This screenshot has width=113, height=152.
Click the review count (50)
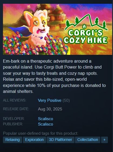click(x=66, y=100)
